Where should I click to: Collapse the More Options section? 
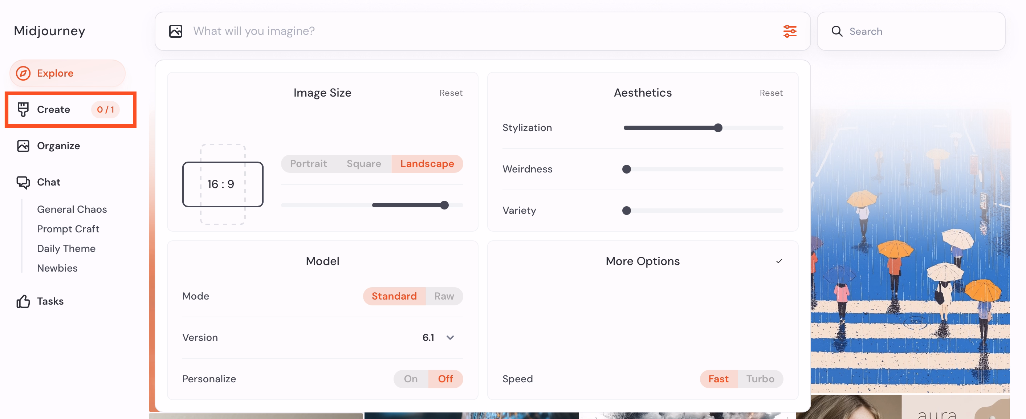pos(779,261)
